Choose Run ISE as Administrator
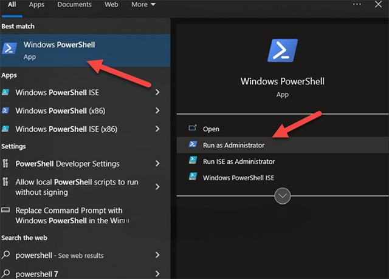389x279 pixels. click(283, 161)
